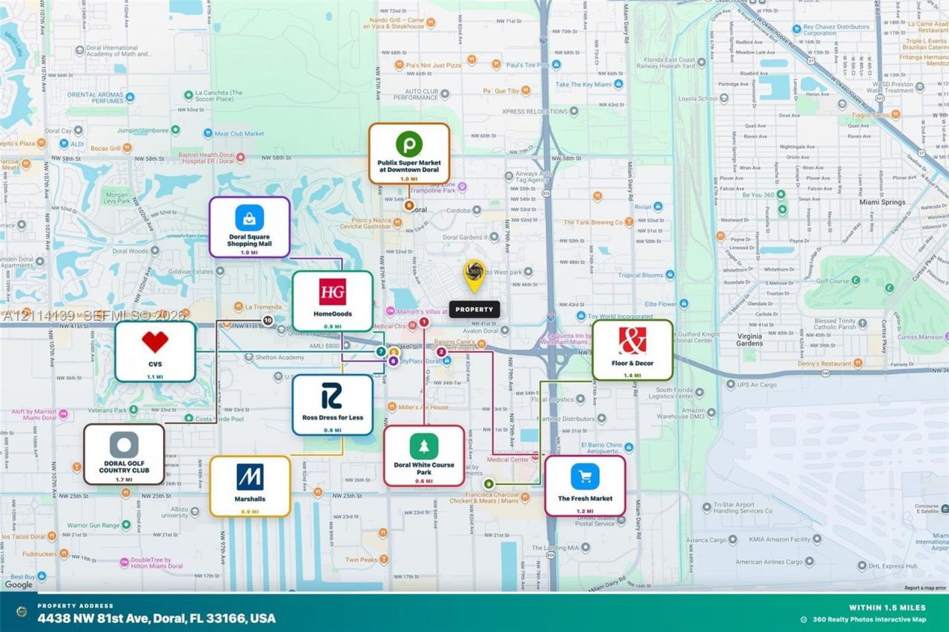Select the Miami Springs area label
The width and height of the screenshot is (949, 632).
click(x=883, y=202)
